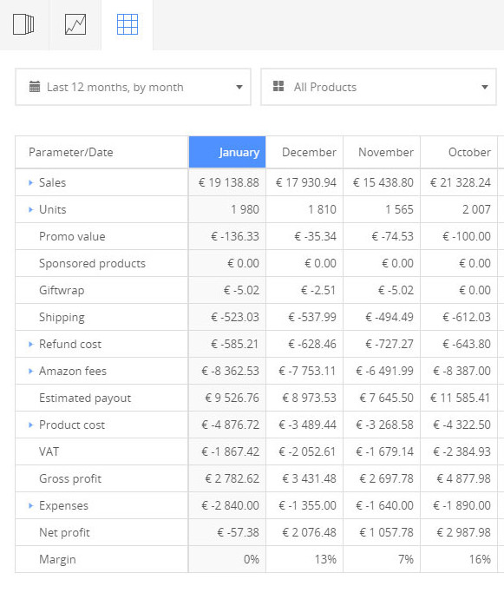
Task: Click the October column header
Action: (459, 152)
